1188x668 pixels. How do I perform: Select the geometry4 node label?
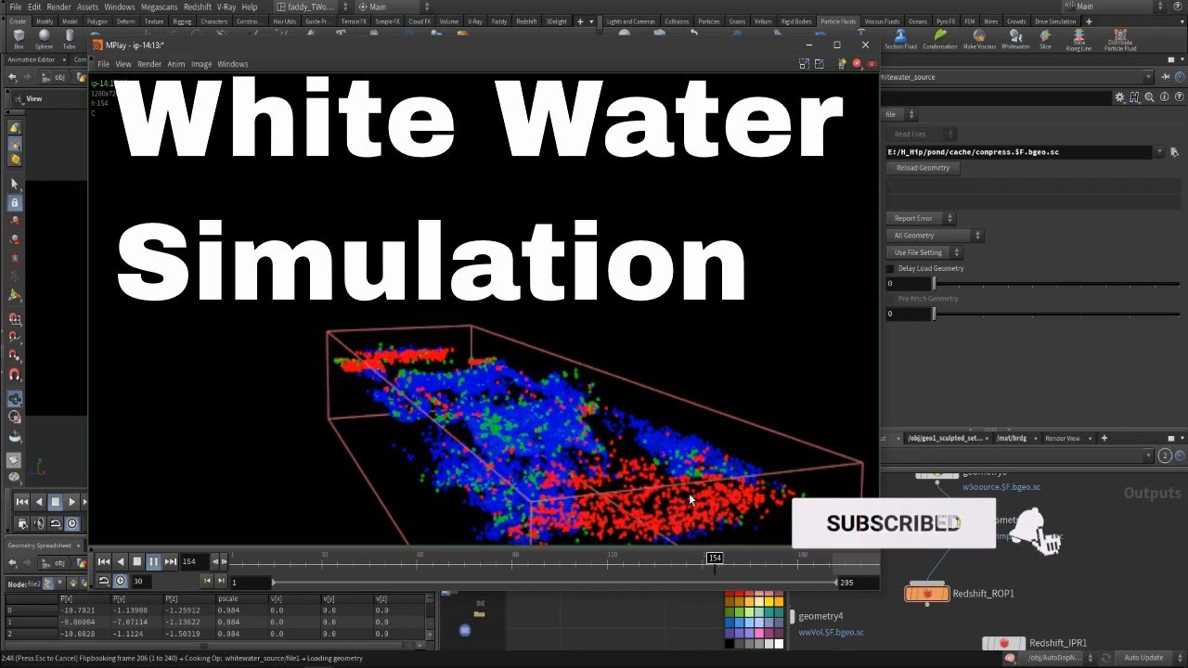pos(820,616)
